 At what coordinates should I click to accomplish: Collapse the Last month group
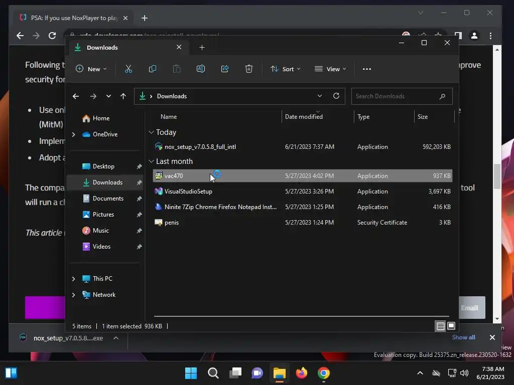[151, 161]
